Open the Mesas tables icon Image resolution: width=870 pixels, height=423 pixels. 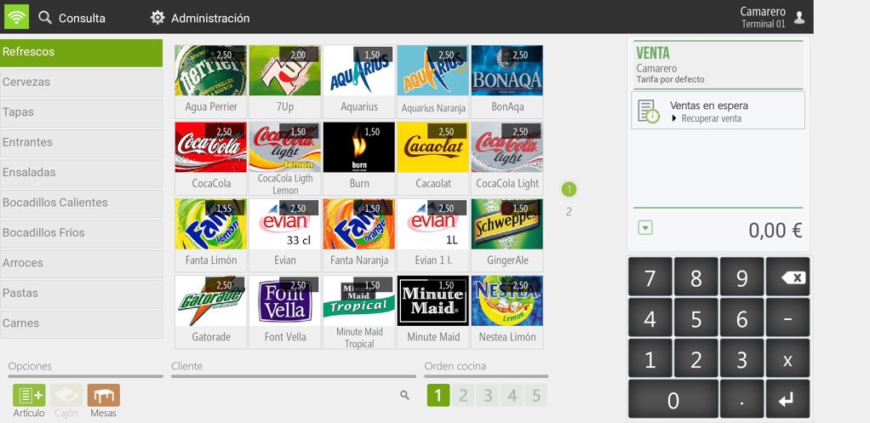tap(103, 395)
